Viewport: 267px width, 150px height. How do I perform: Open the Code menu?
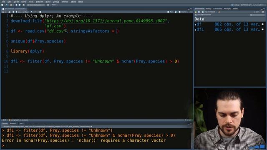coord(16,2)
